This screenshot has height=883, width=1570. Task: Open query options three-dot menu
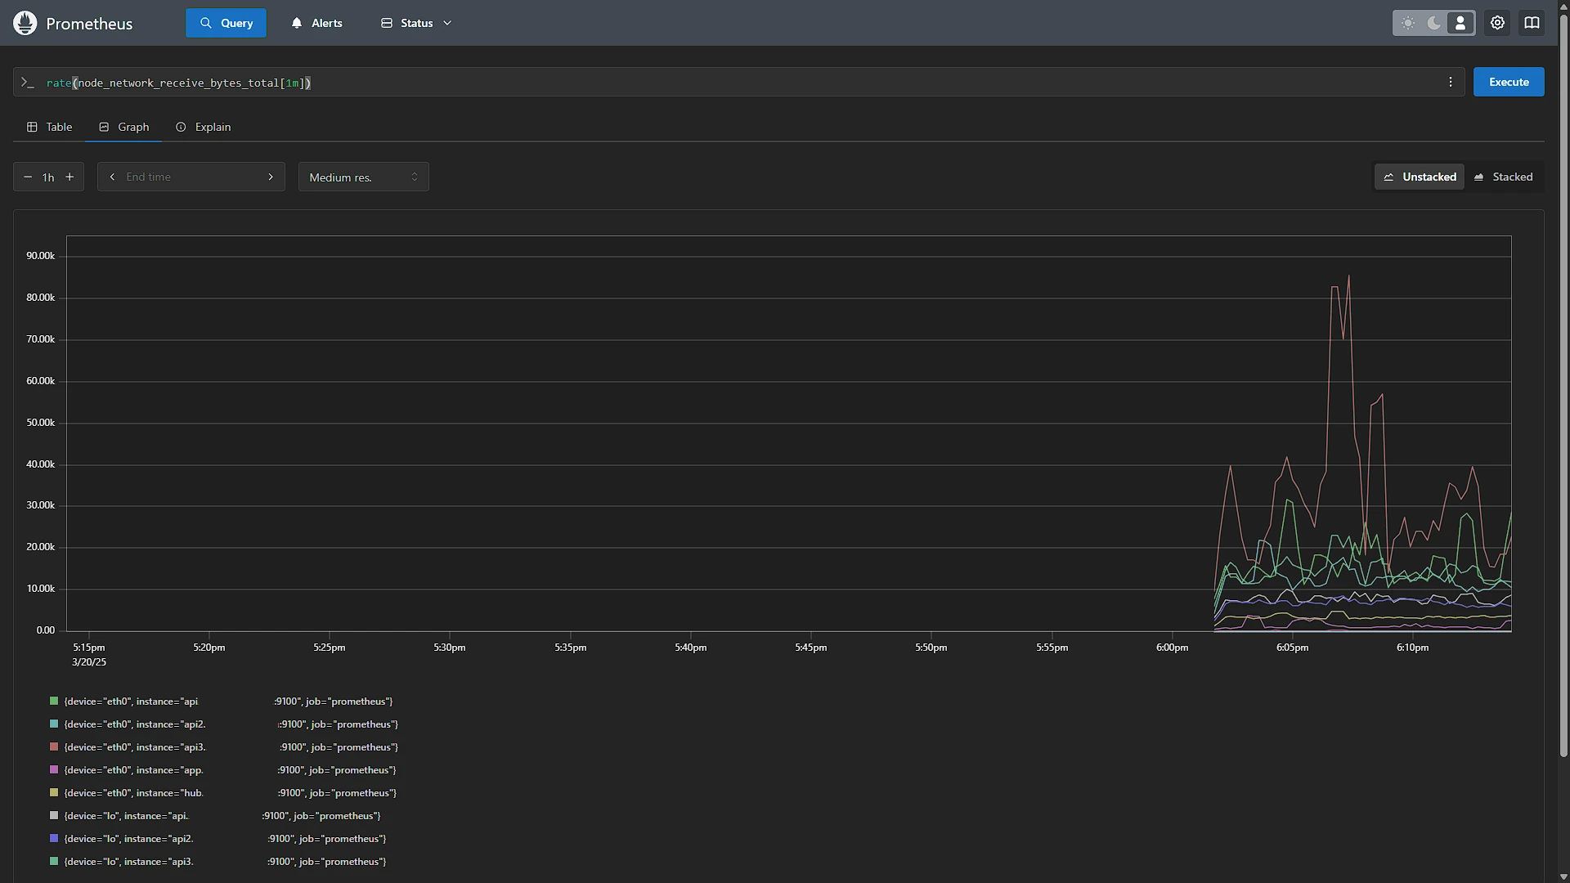pyautogui.click(x=1451, y=82)
